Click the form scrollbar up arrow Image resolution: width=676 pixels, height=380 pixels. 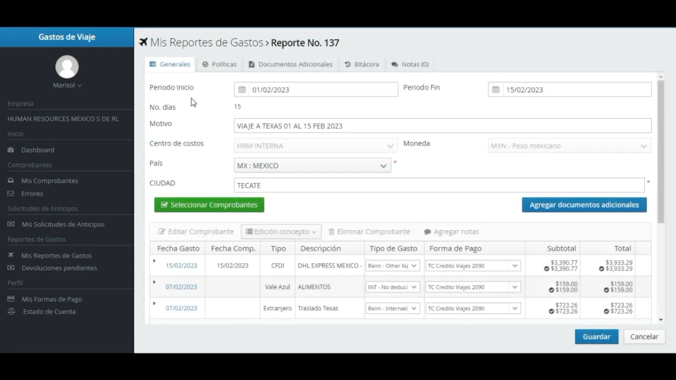pos(661,77)
